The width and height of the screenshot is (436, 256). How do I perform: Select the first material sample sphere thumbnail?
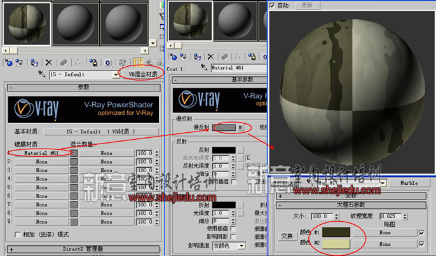tap(25, 23)
